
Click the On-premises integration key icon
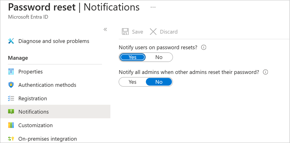pyautogui.click(x=11, y=139)
